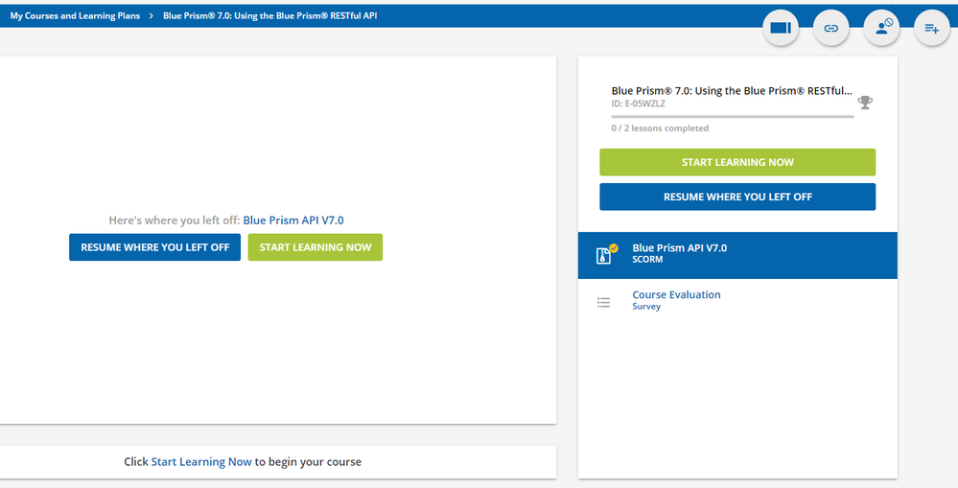
Task: Click the survey list icon
Action: 603,302
